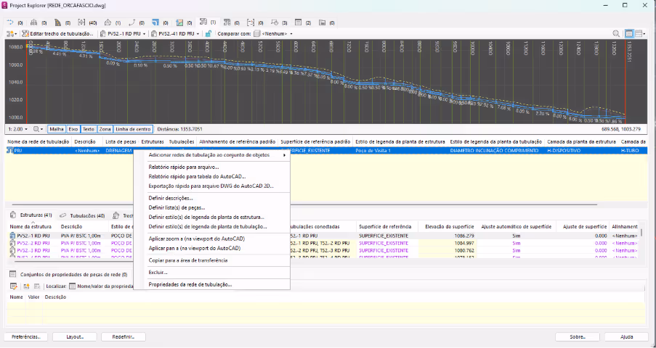Click the Nome da estrutura column header

(x=33, y=226)
